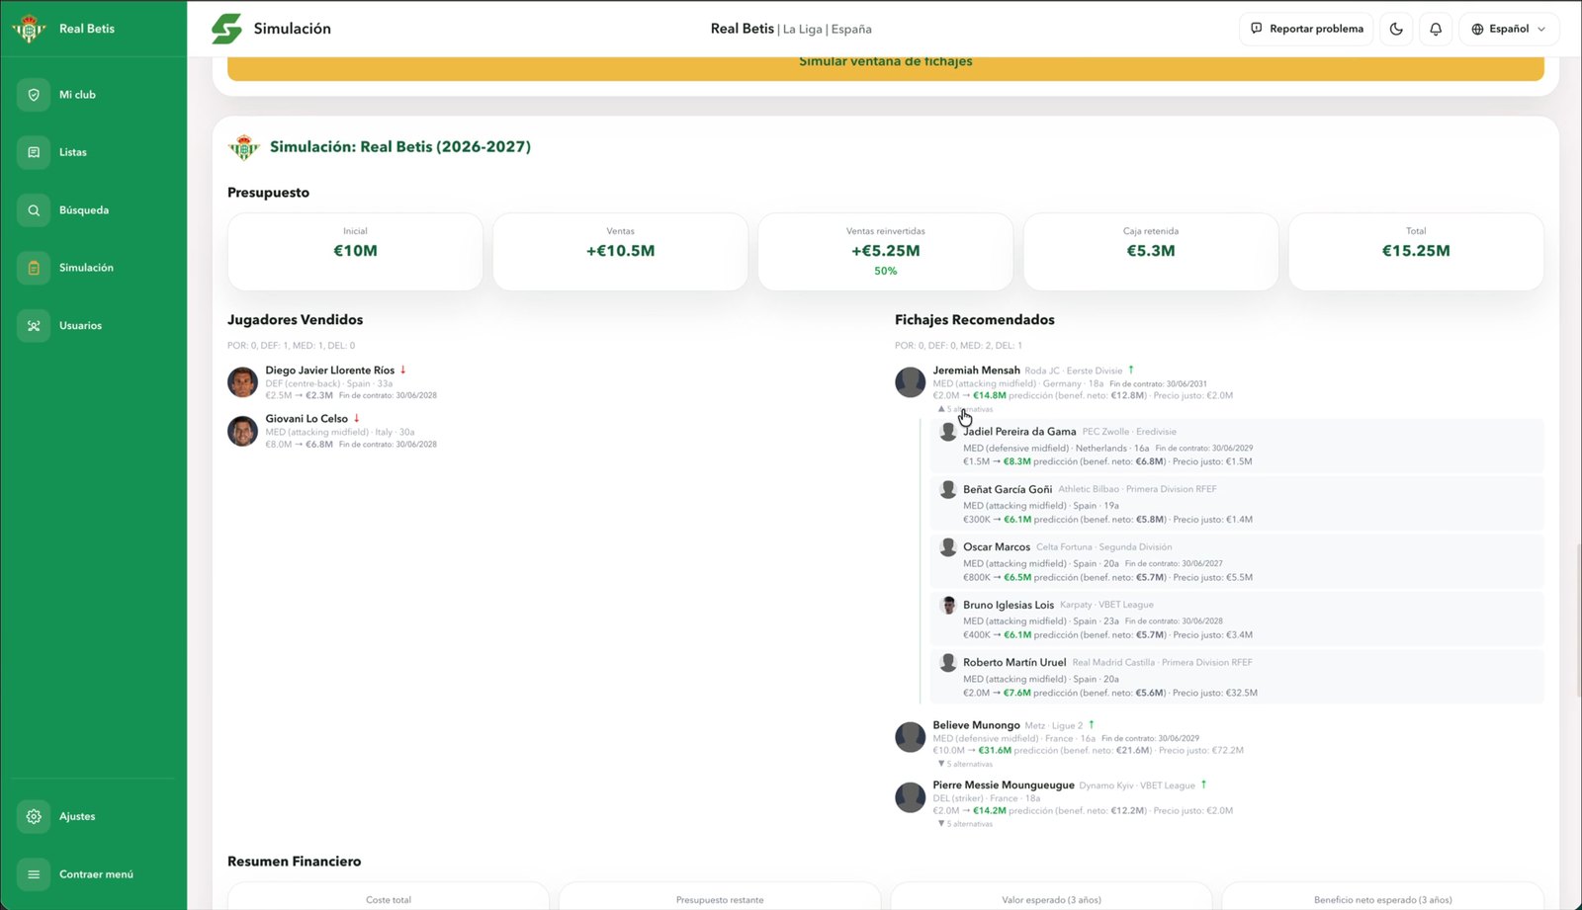Image resolution: width=1582 pixels, height=910 pixels.
Task: Click the Ventas reinvertidas 50% card
Action: point(886,252)
